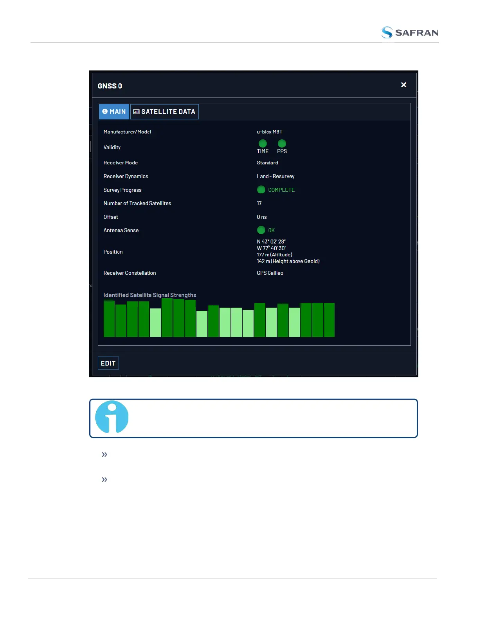Click the 'Identified Satellite Signal Strengths' heading

(x=150, y=295)
